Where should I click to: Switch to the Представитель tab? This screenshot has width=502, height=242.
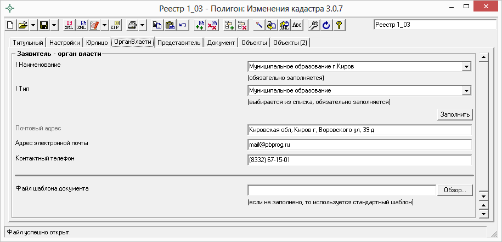pyautogui.click(x=179, y=43)
